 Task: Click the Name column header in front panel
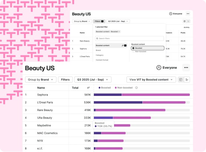41,88
